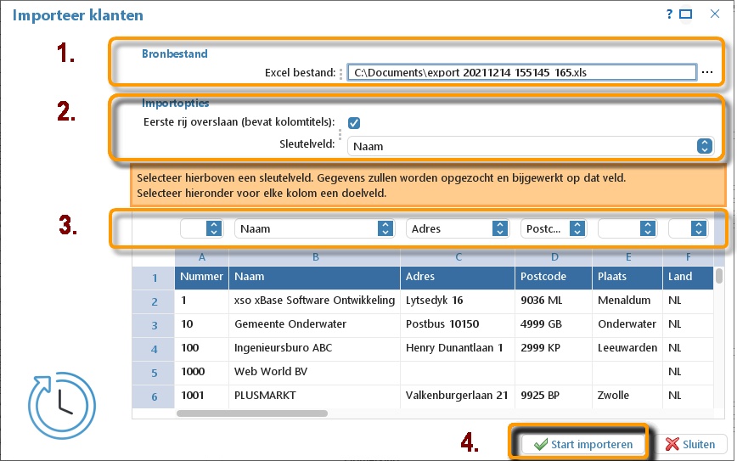The image size is (737, 461).
Task: Click the Land header cell
Action: tap(688, 277)
